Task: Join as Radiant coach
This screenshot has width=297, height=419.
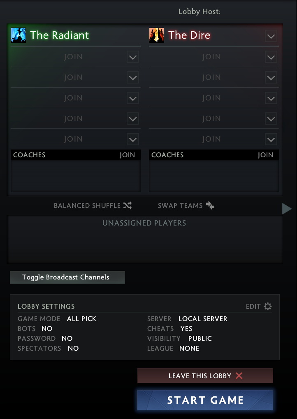Action: point(127,155)
